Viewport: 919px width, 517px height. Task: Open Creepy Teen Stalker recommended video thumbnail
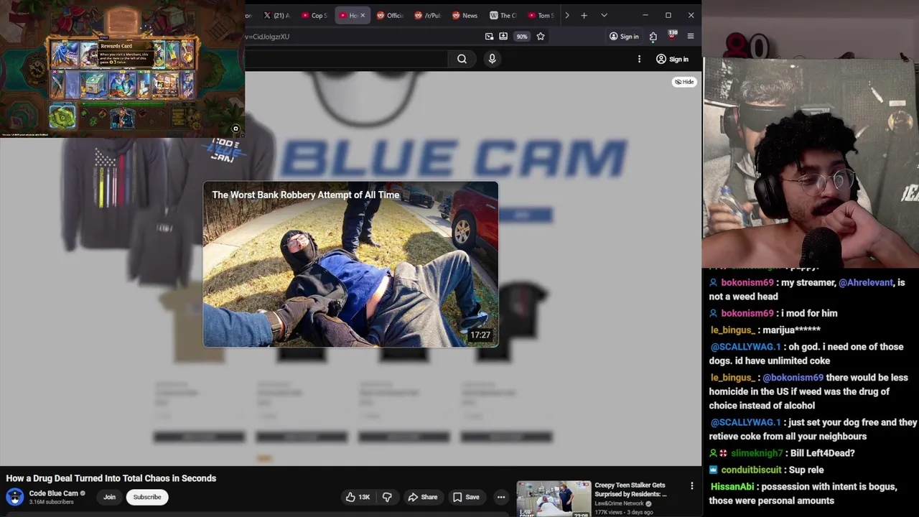pos(554,498)
